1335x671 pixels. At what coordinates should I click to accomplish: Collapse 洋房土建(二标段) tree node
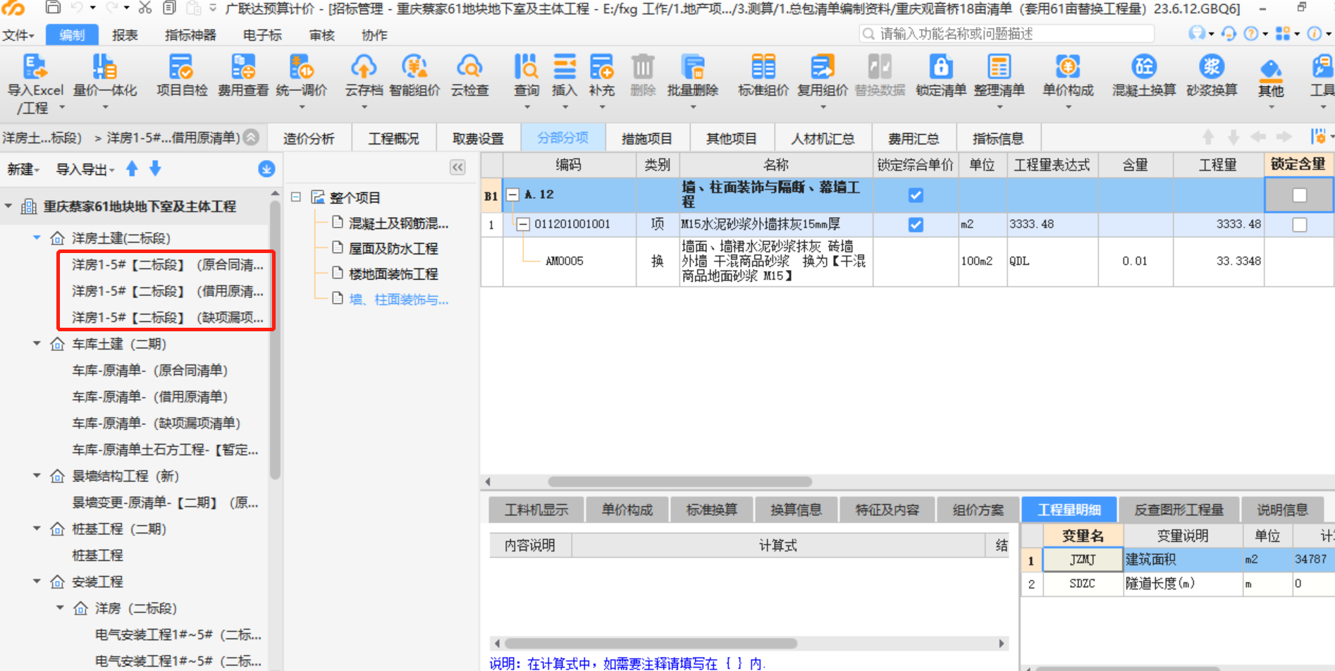click(x=37, y=238)
